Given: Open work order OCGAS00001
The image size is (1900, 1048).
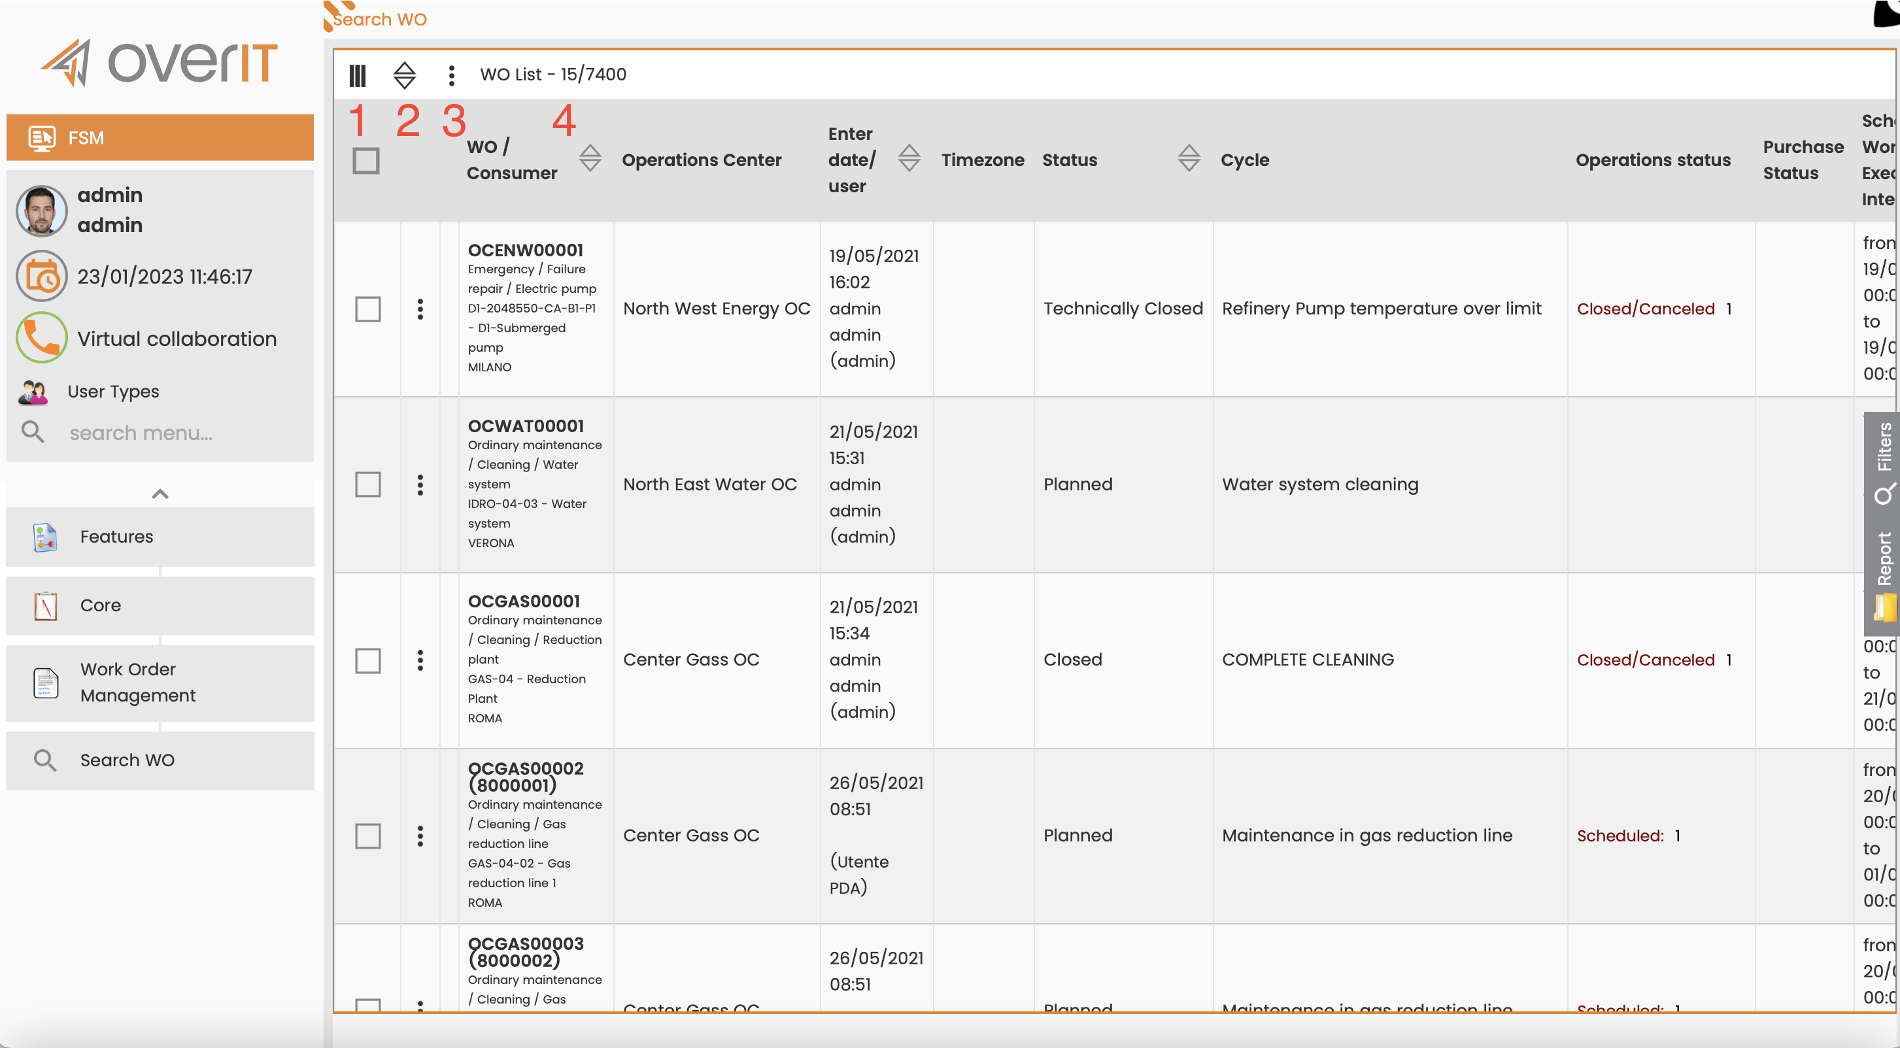Looking at the screenshot, I should tap(524, 601).
